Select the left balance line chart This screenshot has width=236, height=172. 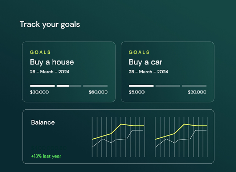pos(118,137)
